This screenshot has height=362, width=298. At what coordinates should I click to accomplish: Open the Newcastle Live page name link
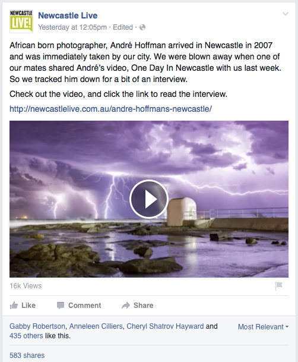68,15
